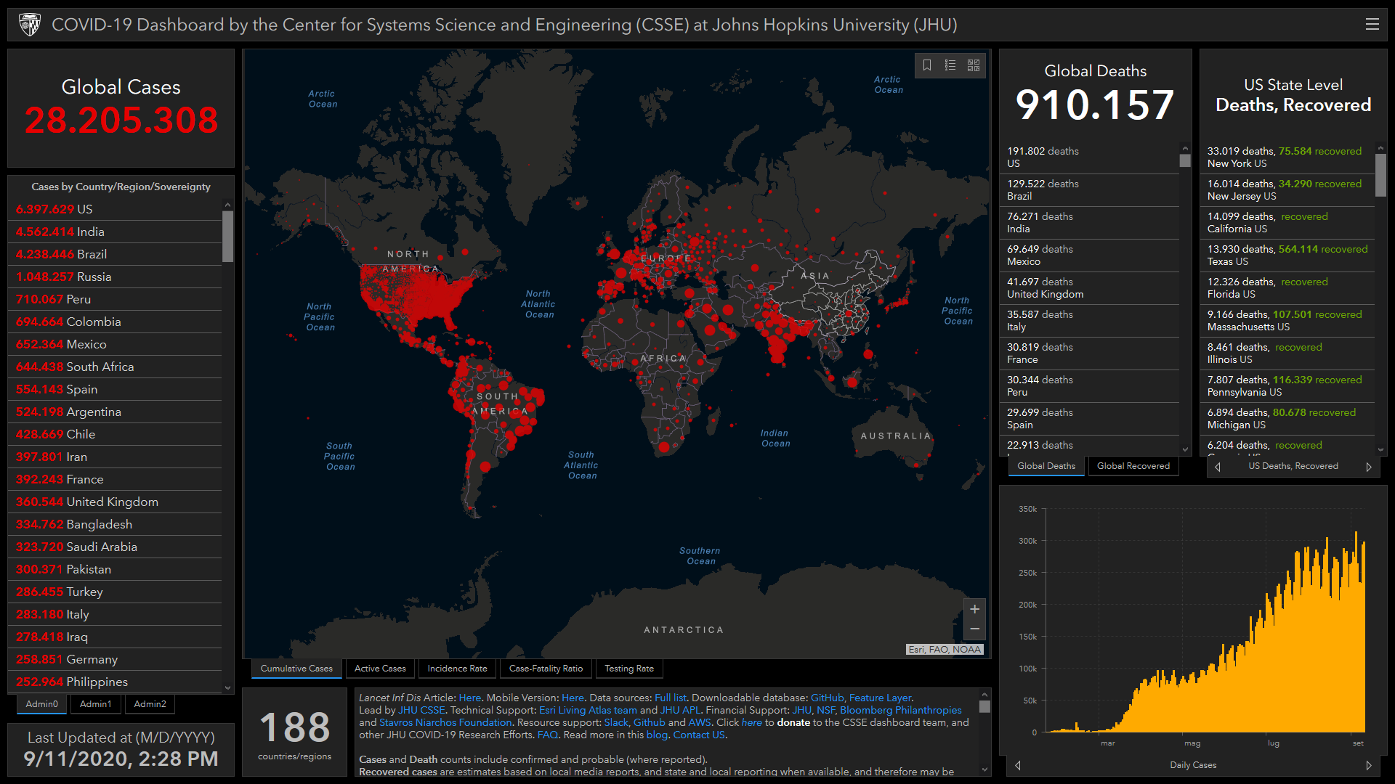Viewport: 1395px width, 784px height.
Task: Select New York US state entry
Action: 1287,158
